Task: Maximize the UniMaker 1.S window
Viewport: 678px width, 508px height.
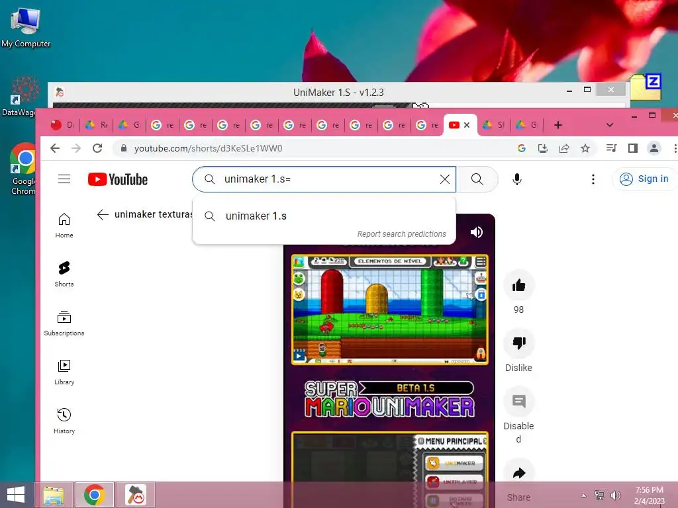Action: [587, 90]
